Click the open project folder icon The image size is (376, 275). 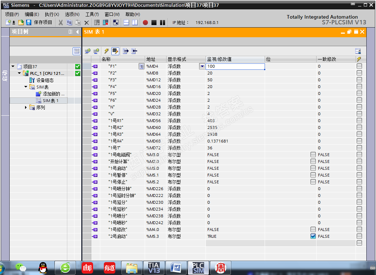[21, 23]
